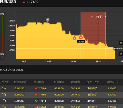Screen dimensions: 123x108
Task: Click the top 50% sentiment label
Action: pos(2,14)
